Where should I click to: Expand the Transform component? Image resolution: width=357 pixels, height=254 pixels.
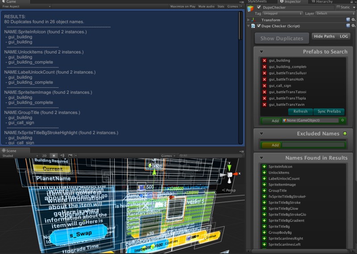click(249, 20)
